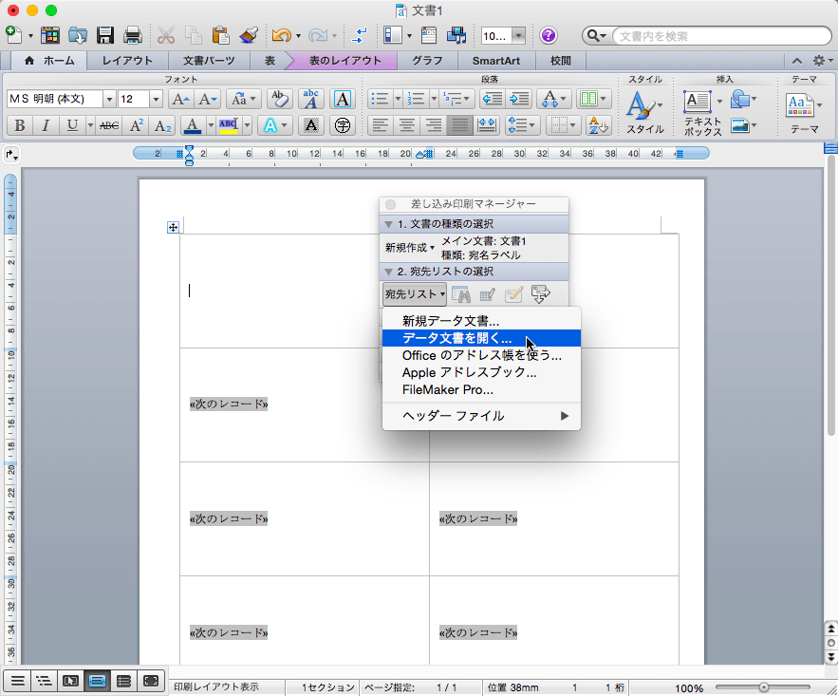Click the highlight color ABC swatch
Image resolution: width=838 pixels, height=696 pixels.
[228, 126]
